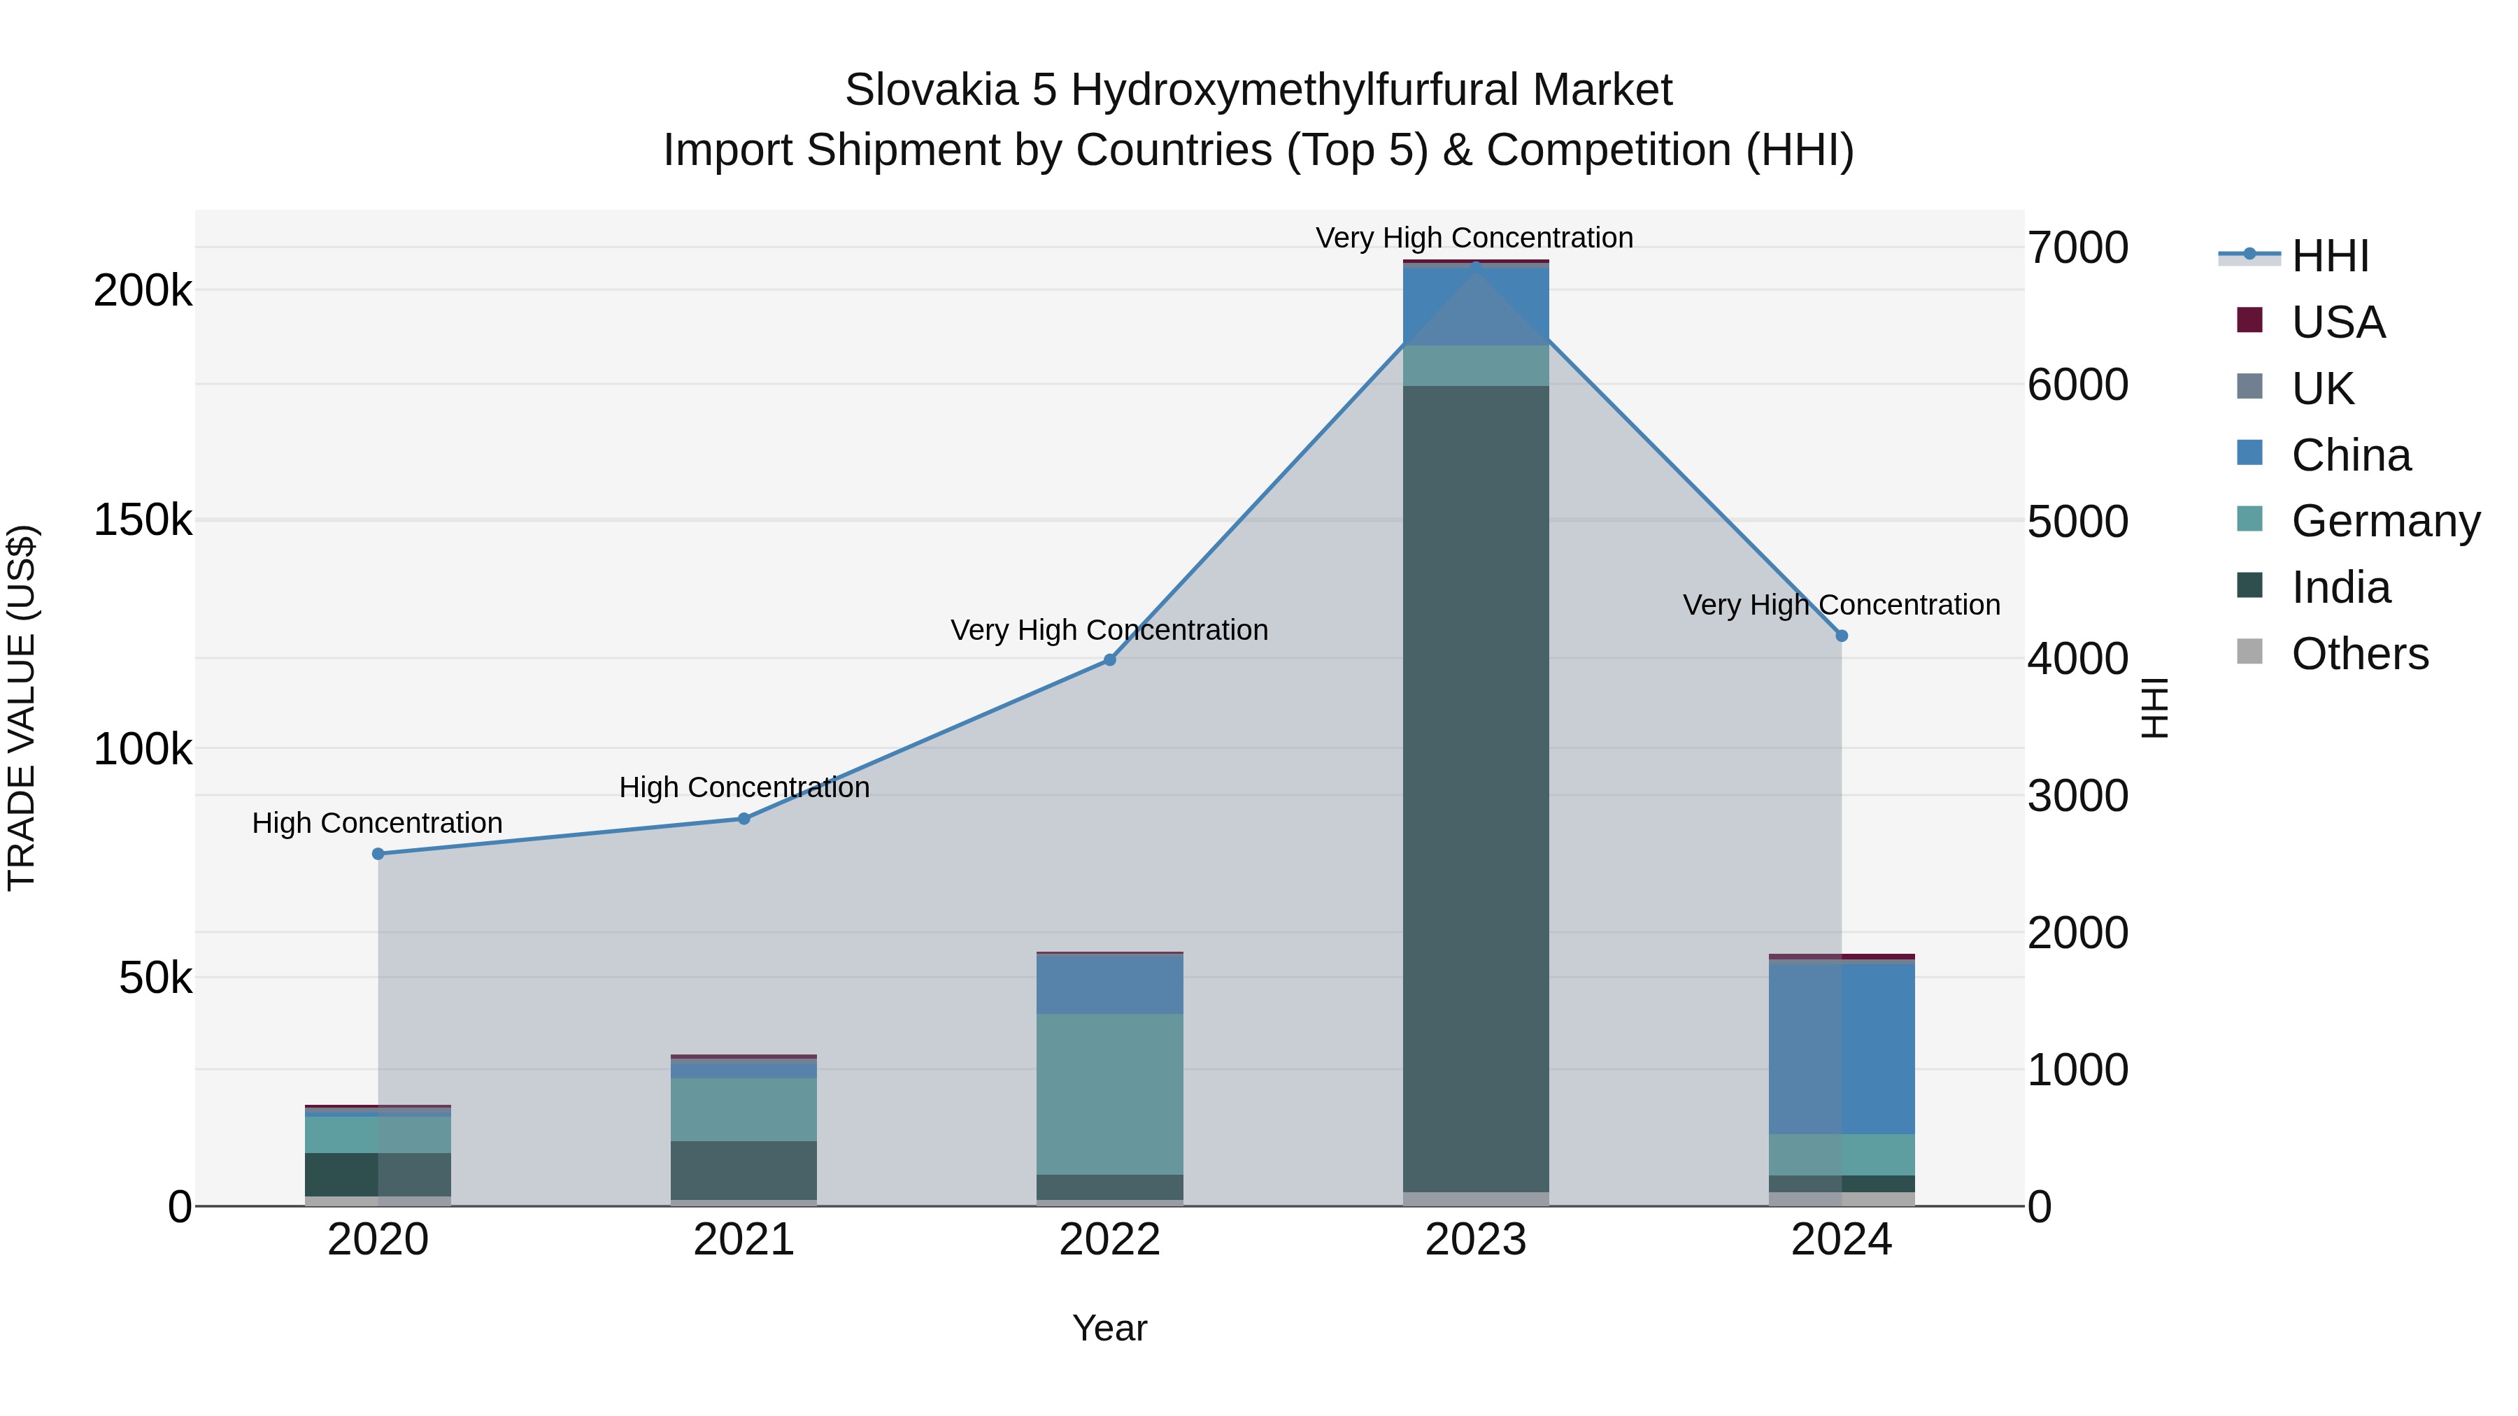Click the 7000 HHI axis tick
The width and height of the screenshot is (2518, 1416).
tap(2078, 248)
